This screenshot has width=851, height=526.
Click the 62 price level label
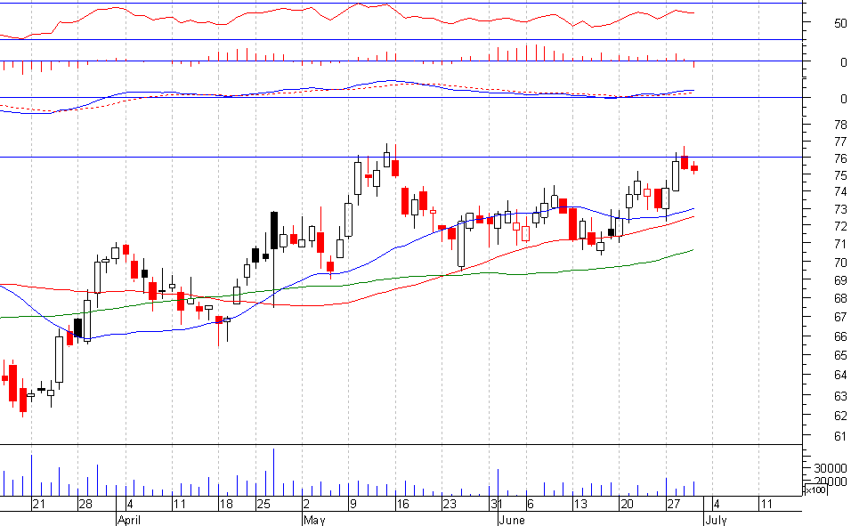click(x=840, y=416)
